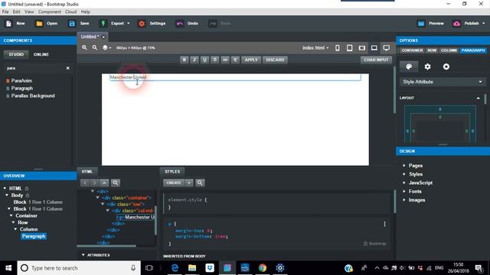Open the Appearance palette options tab

[x=409, y=66]
